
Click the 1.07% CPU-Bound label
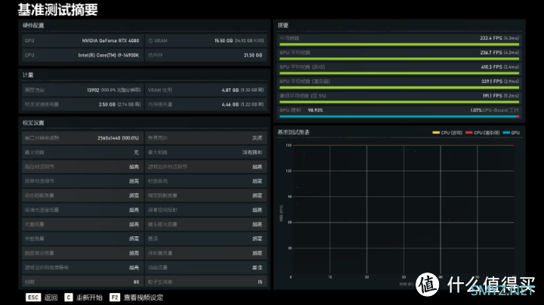[x=494, y=110]
